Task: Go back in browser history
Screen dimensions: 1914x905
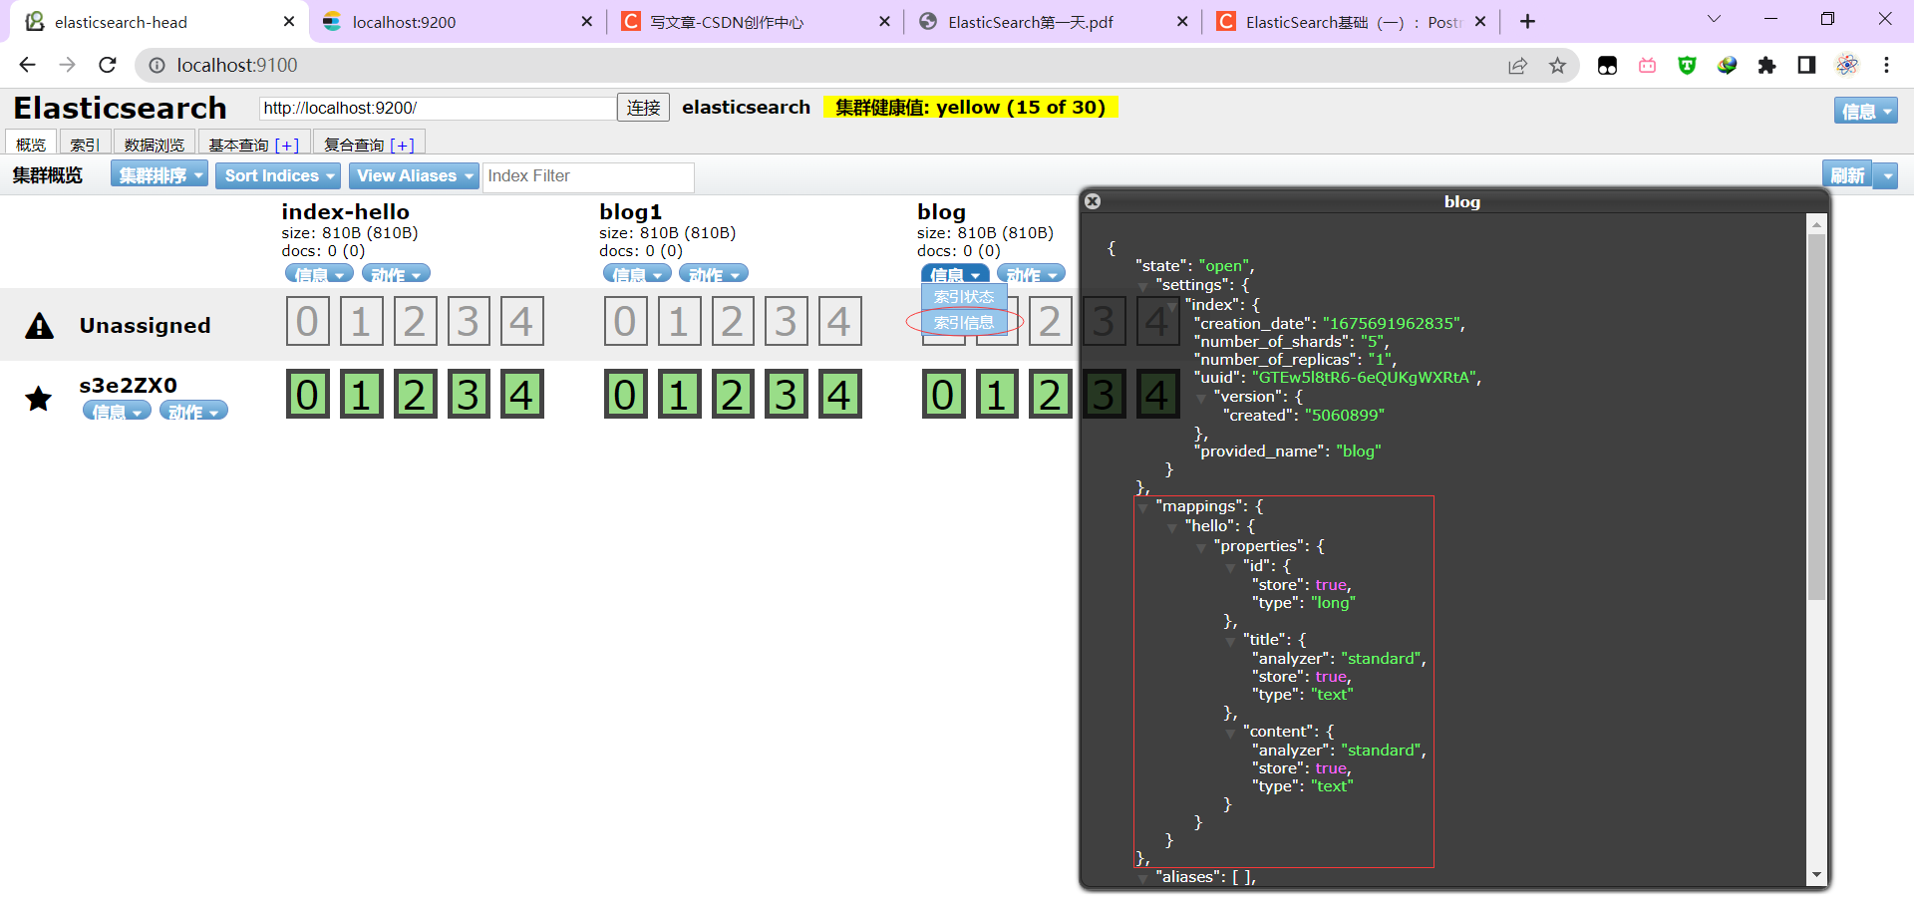Action: click(x=27, y=65)
